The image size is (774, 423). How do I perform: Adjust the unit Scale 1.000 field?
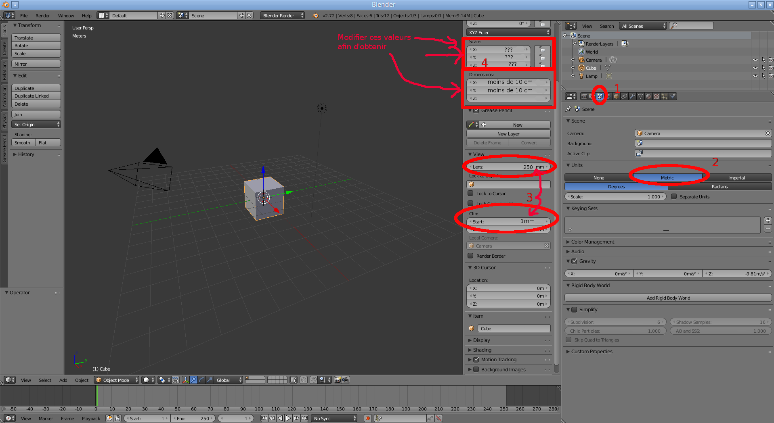(615, 197)
